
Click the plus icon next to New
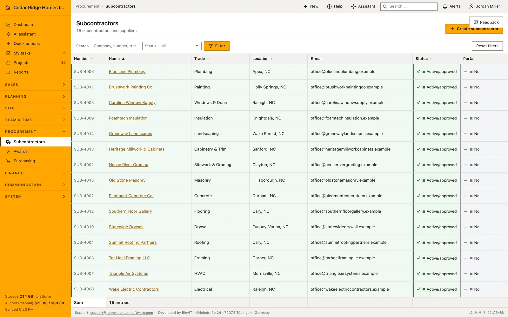(305, 6)
